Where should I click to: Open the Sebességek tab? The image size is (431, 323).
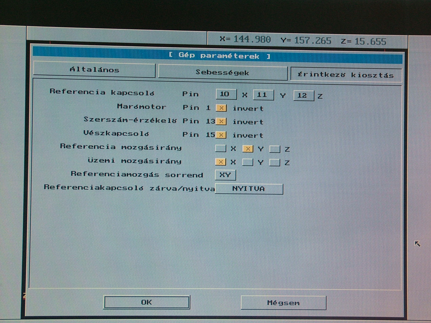click(x=222, y=72)
